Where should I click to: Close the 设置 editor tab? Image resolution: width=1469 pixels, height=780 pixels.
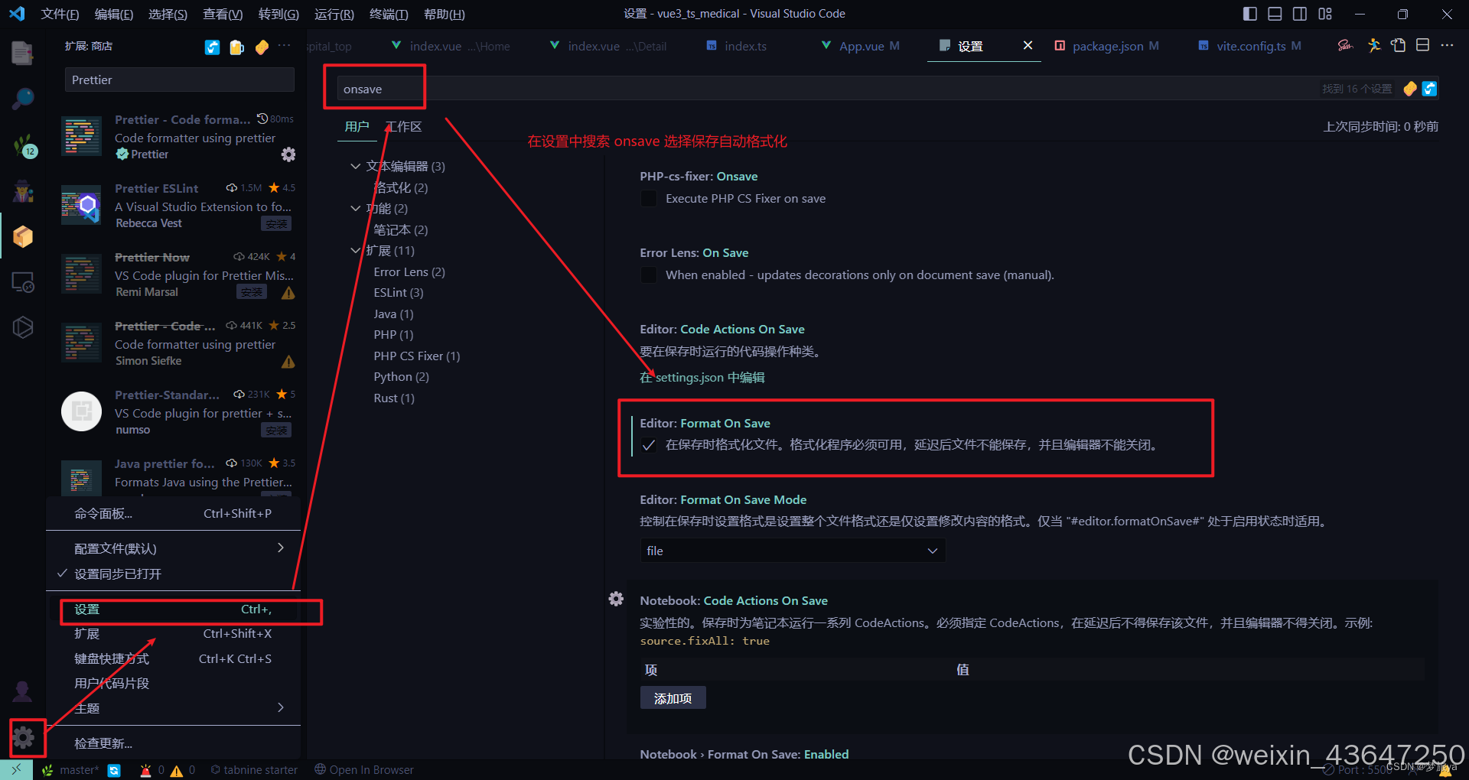point(1028,46)
